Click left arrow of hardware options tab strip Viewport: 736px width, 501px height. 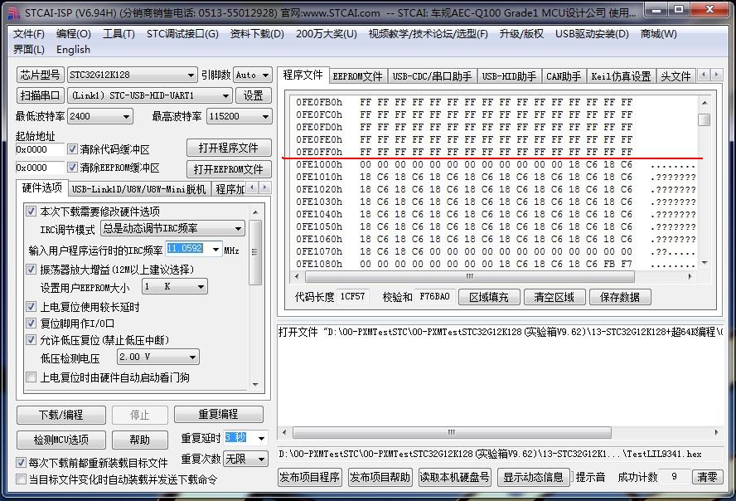tap(253, 187)
